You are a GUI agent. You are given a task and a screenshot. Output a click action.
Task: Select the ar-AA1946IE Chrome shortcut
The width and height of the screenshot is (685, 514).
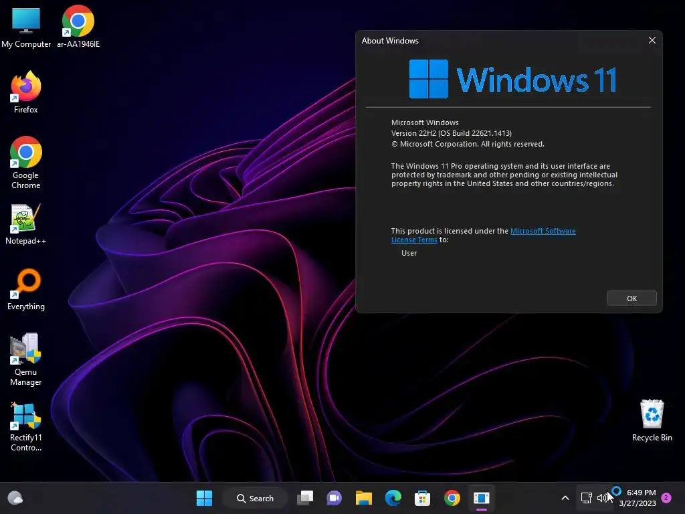click(78, 27)
